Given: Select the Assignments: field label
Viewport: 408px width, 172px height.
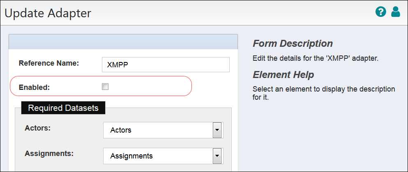Looking at the screenshot, I should click(x=49, y=153).
